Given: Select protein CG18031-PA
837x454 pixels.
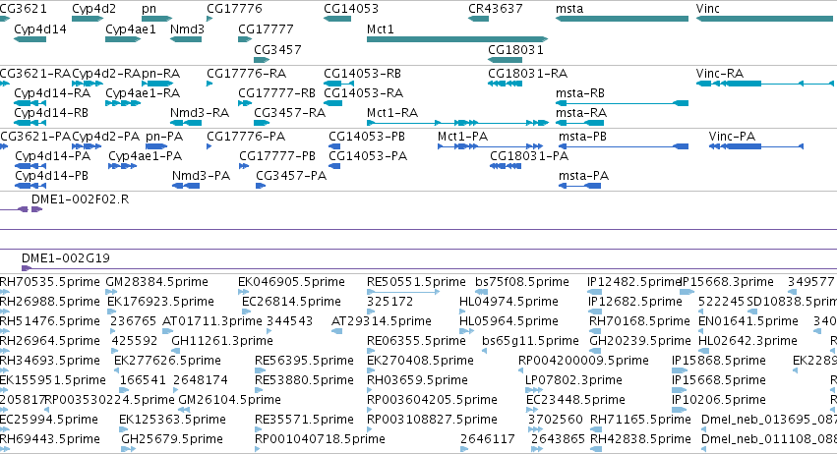Looking at the screenshot, I should (506, 166).
